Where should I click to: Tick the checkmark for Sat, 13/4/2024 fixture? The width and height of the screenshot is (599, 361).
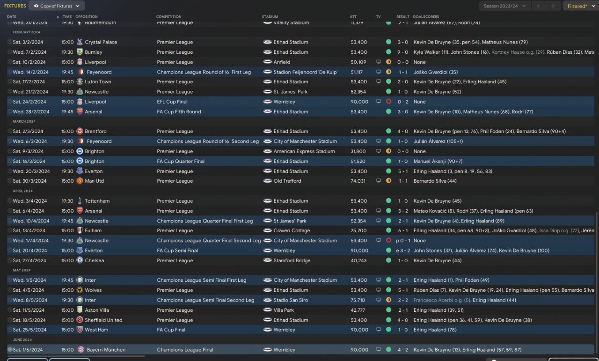pos(9,231)
